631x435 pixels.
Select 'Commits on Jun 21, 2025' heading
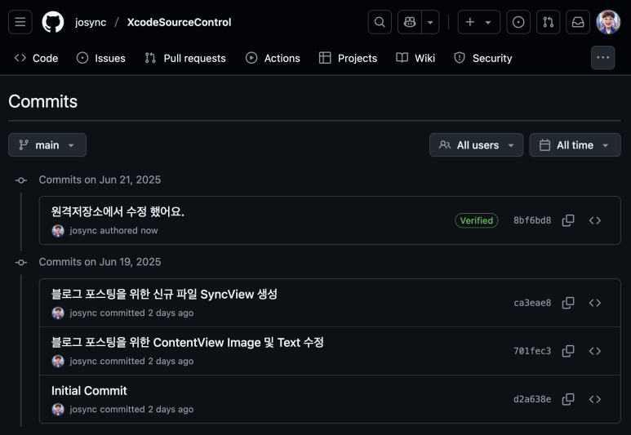tap(100, 180)
